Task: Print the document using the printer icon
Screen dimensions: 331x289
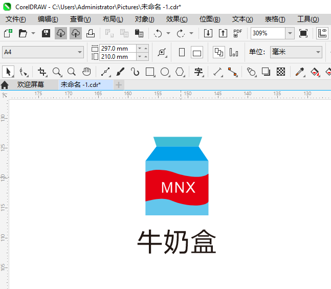Action: pos(91,33)
